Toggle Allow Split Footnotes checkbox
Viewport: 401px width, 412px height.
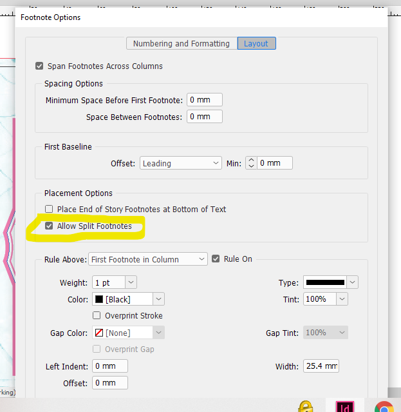tap(49, 226)
